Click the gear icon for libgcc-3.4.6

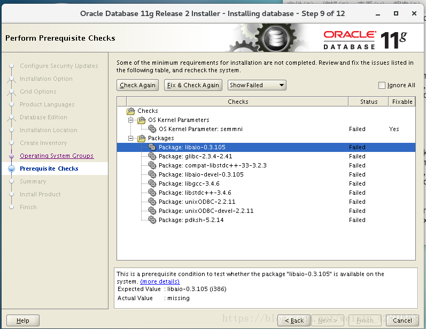(152, 183)
